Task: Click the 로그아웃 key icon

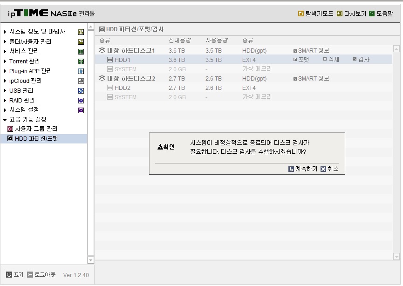Action: [30, 275]
